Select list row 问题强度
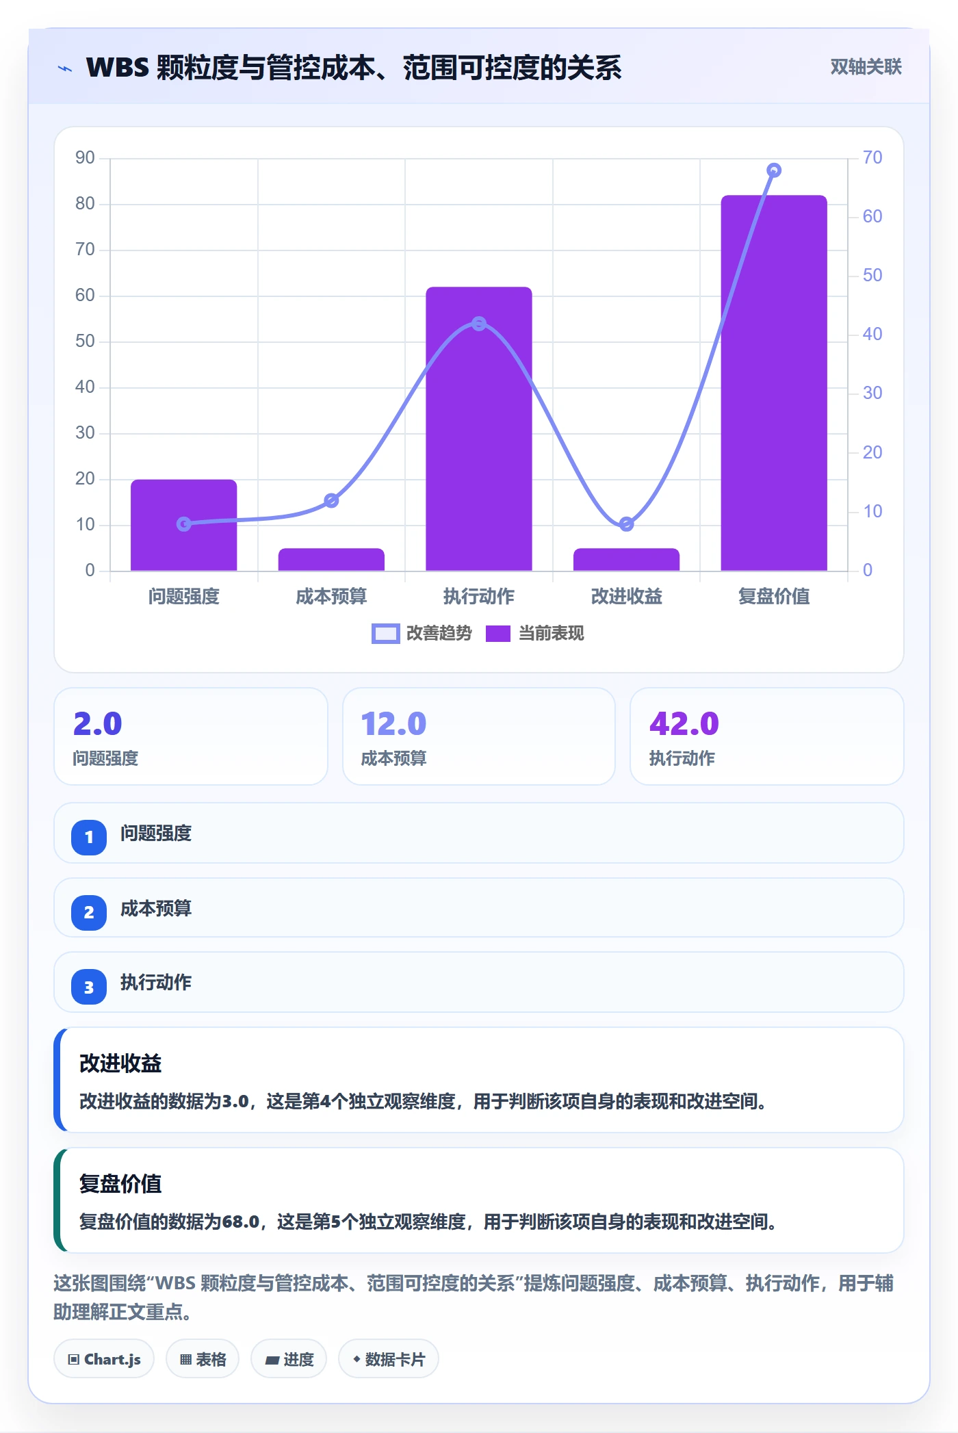The height and width of the screenshot is (1433, 958). tap(479, 833)
